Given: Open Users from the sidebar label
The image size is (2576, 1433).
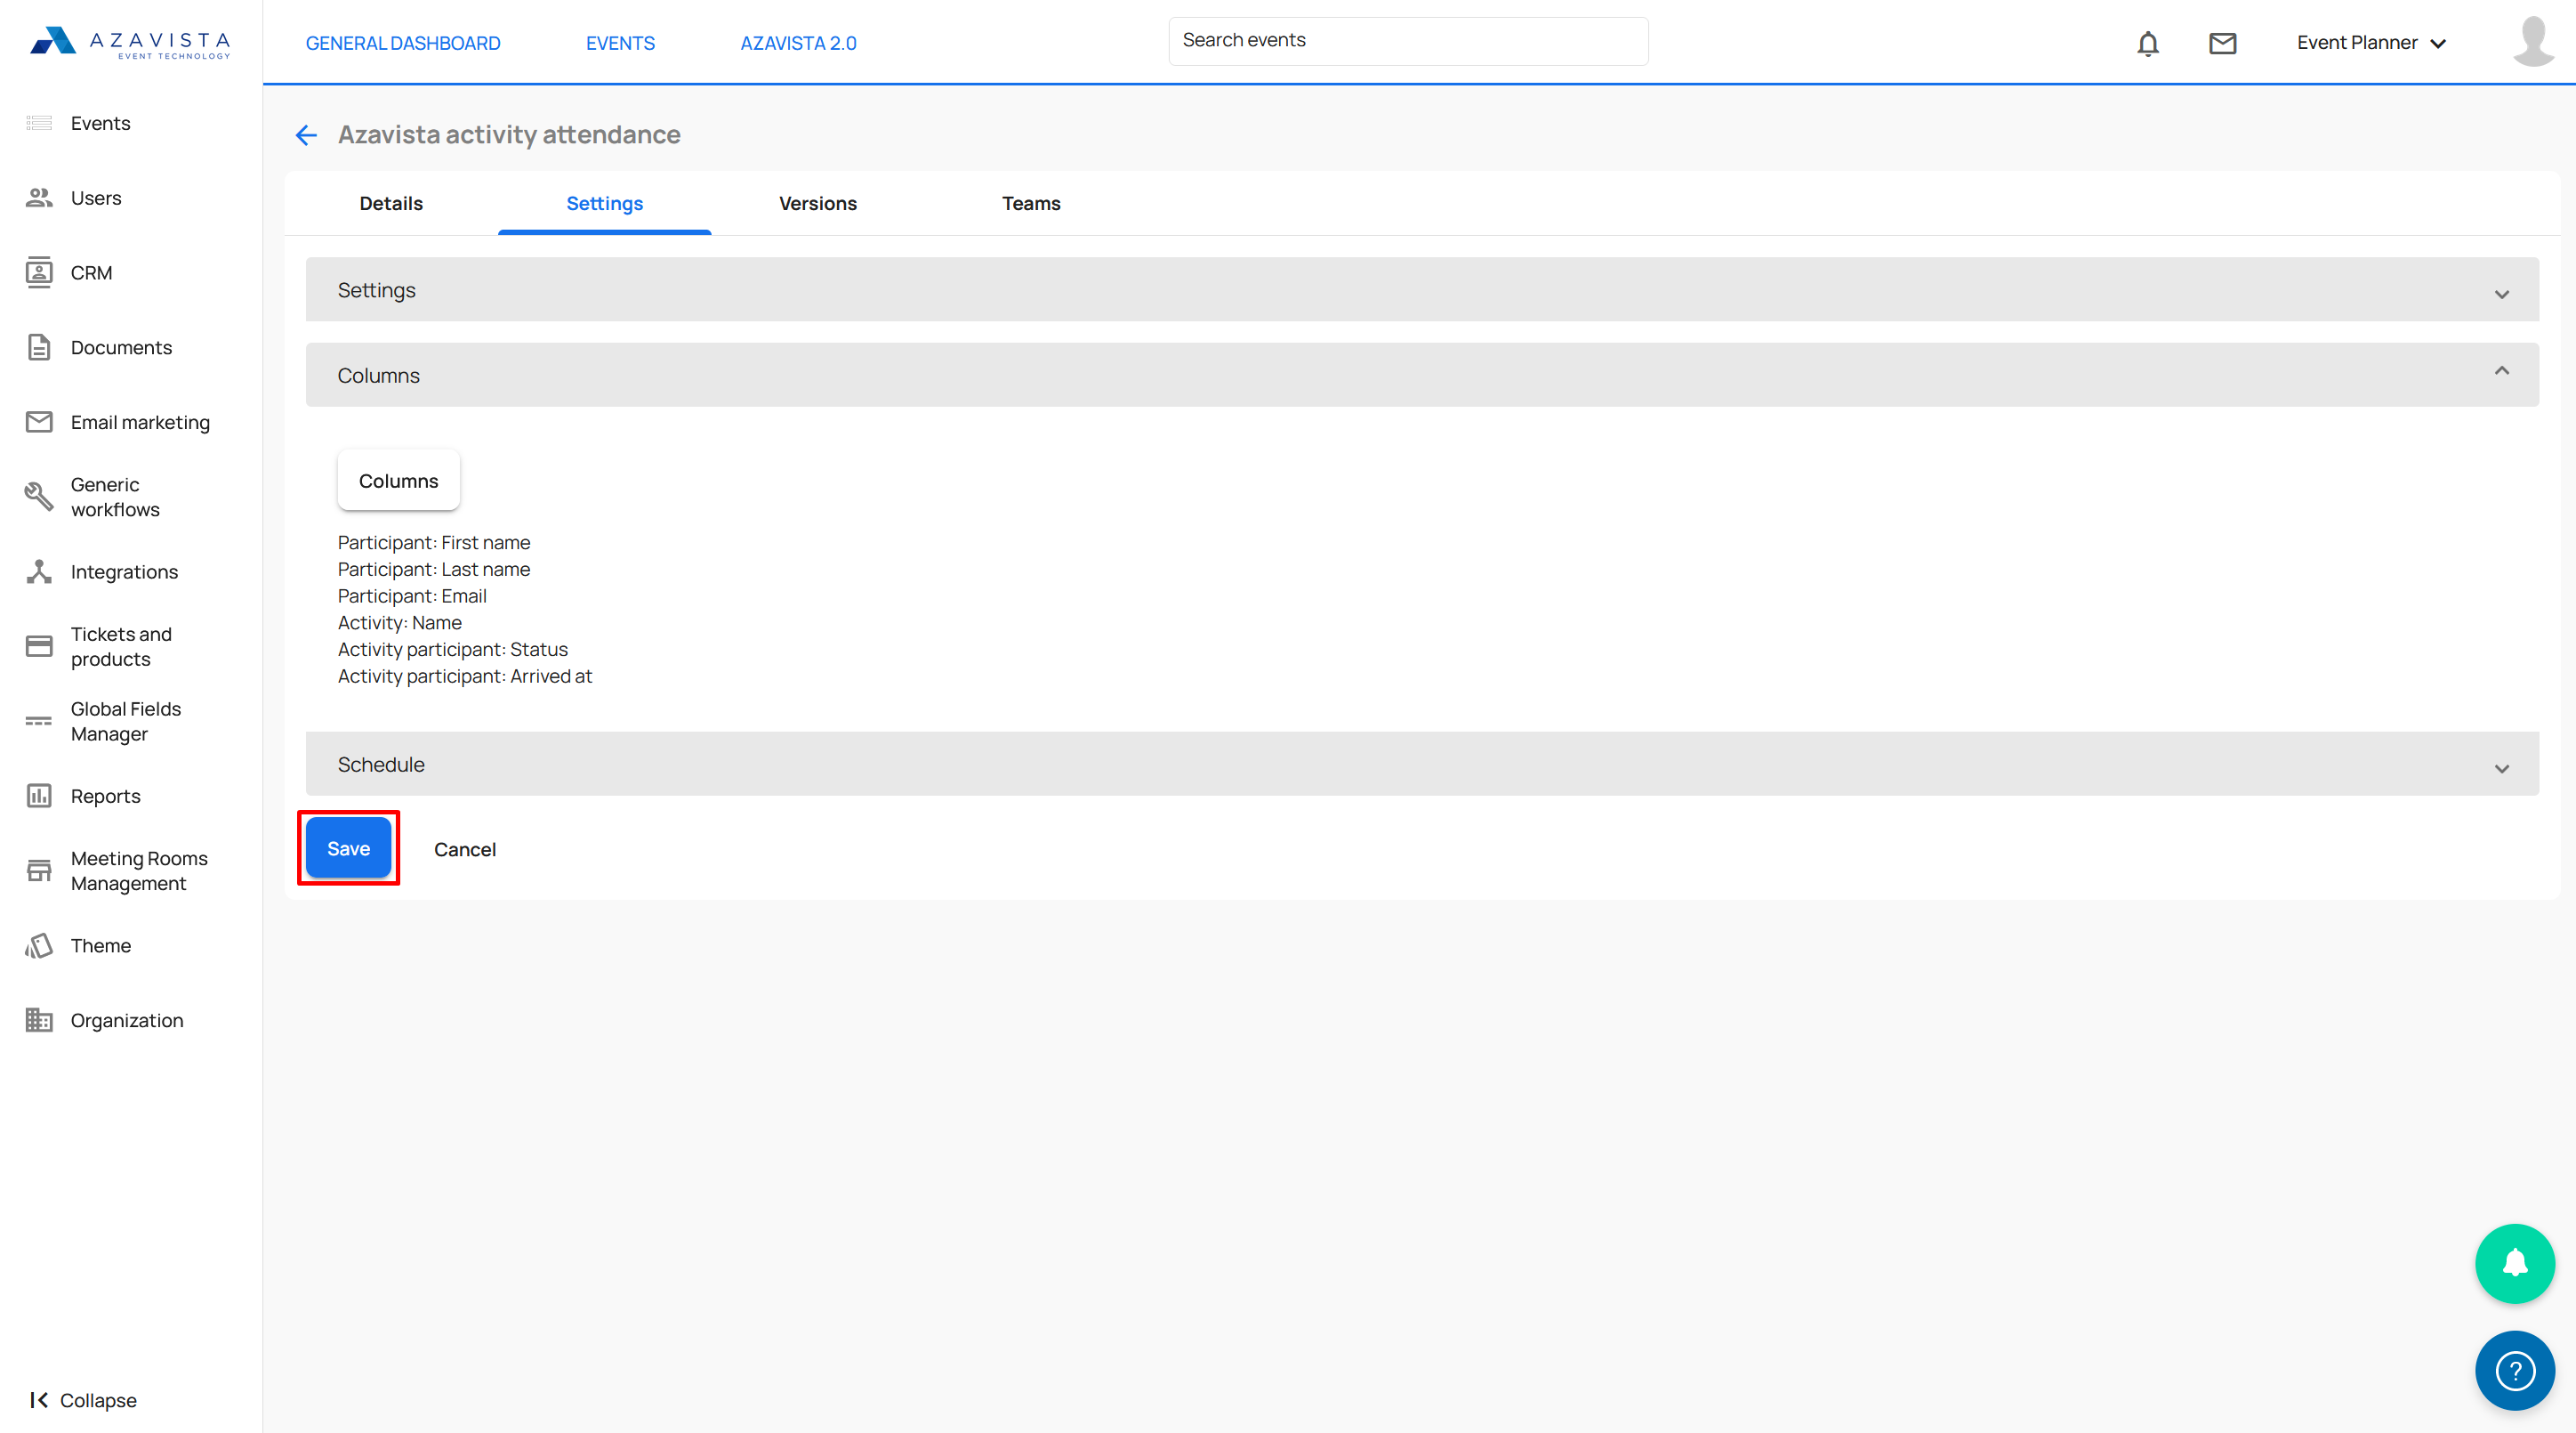Looking at the screenshot, I should (x=96, y=198).
